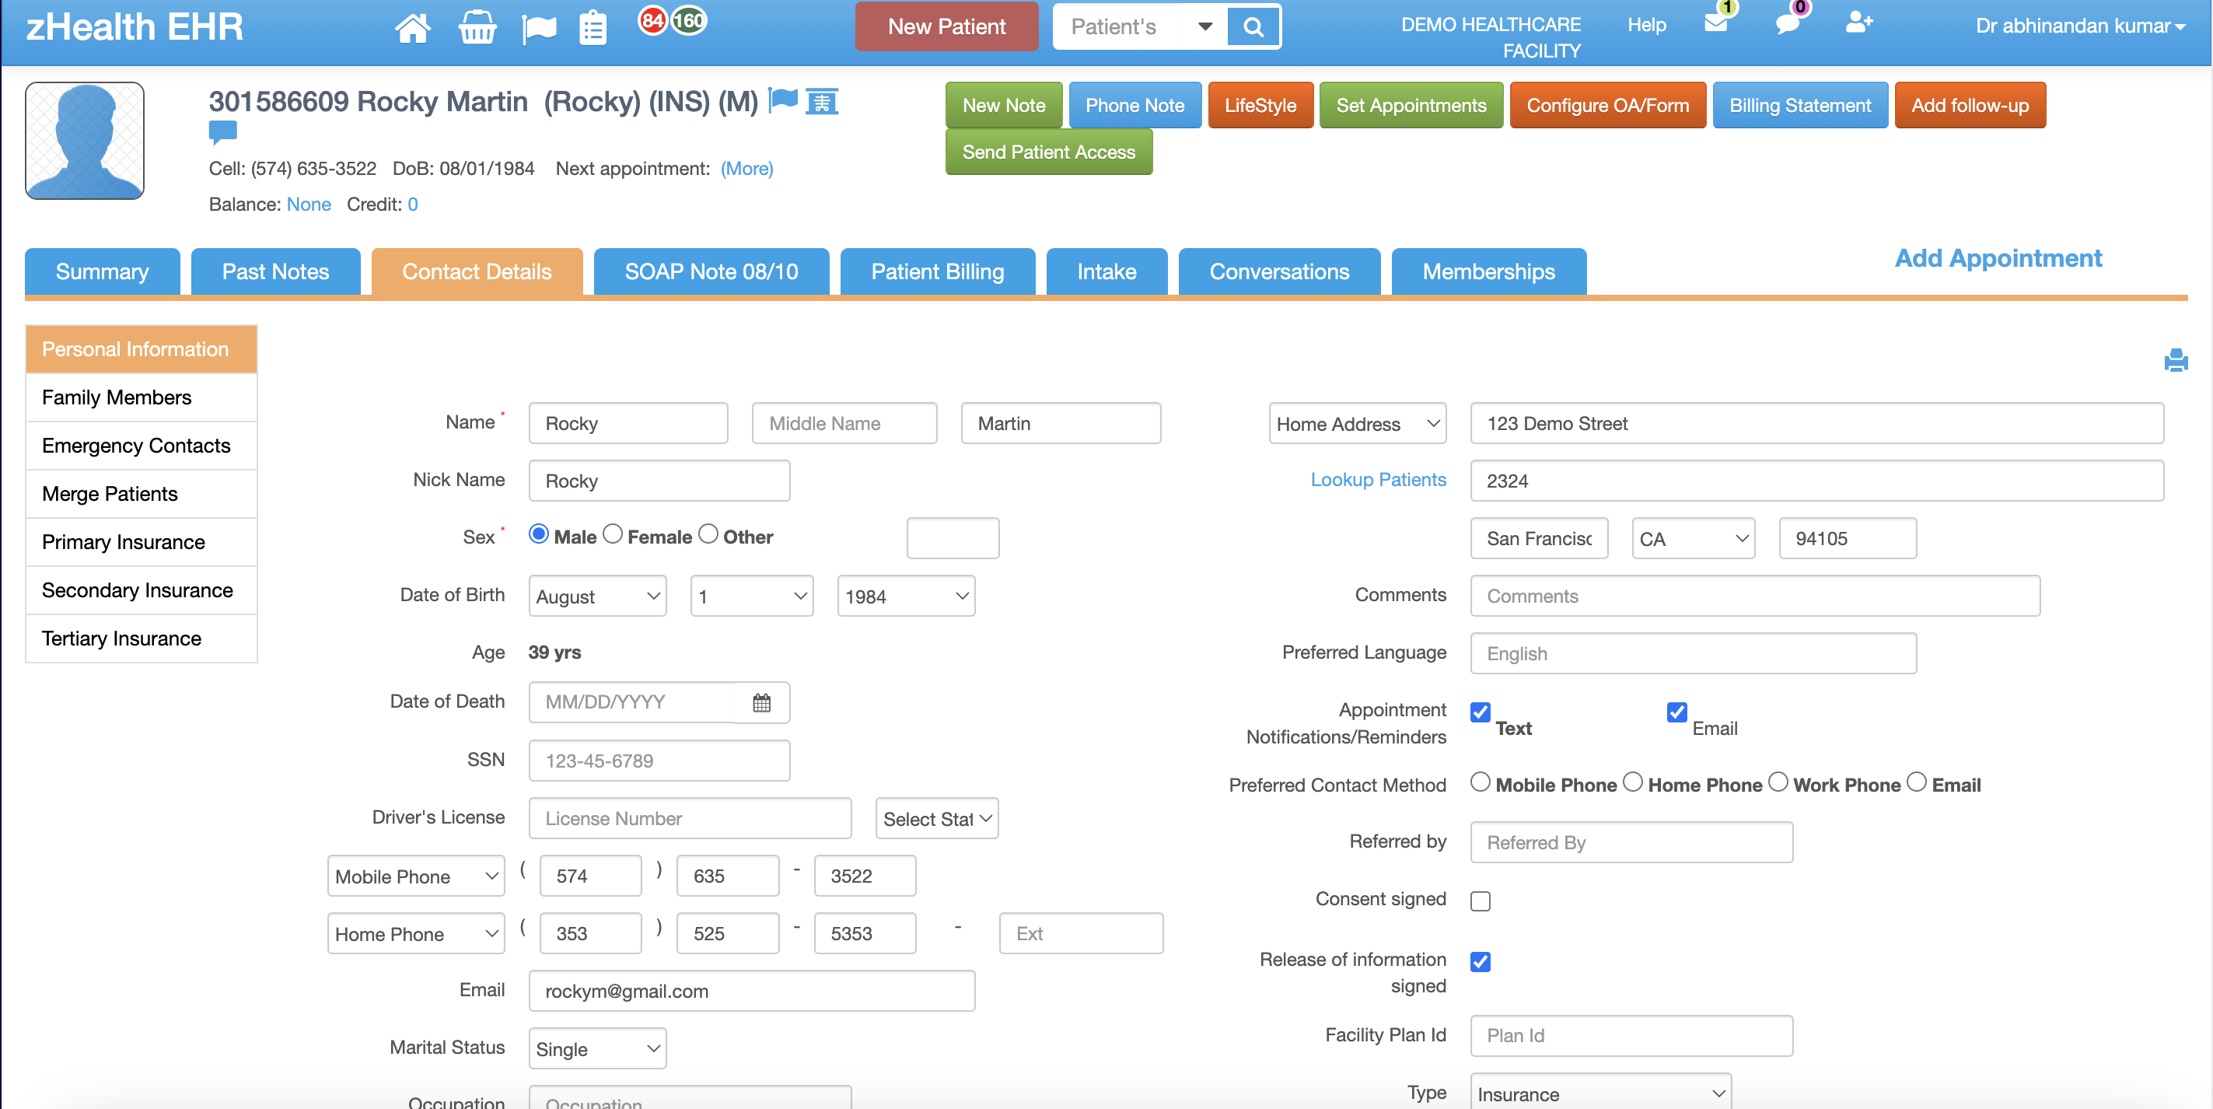Open the flag icon in top bar
Image resolution: width=2213 pixels, height=1109 pixels.
point(539,28)
